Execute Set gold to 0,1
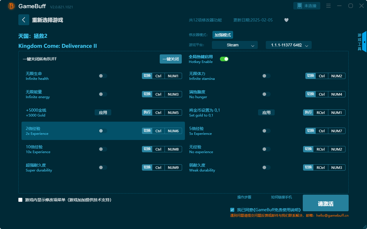Image resolution: width=367 pixels, height=229 pixels. 266,112
